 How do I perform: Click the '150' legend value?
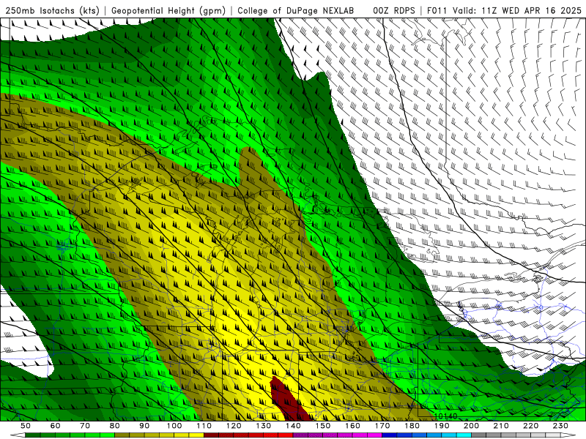tap(323, 426)
